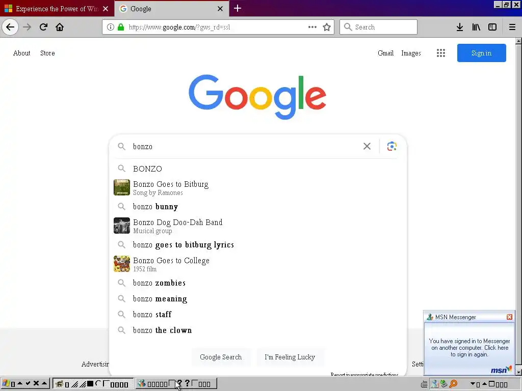This screenshot has height=391, width=522.
Task: Click the green secure padlock icon
Action: pos(120,27)
